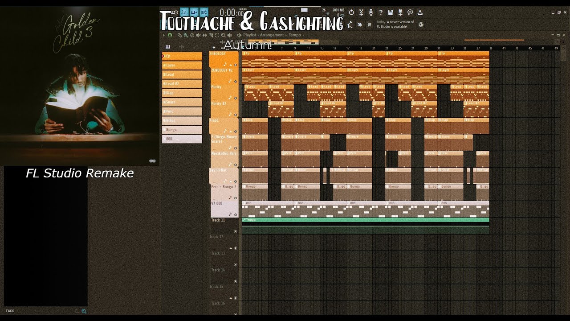Mute the MexikoDro Perc track
Viewport: 570px width, 321px height.
coord(236,165)
